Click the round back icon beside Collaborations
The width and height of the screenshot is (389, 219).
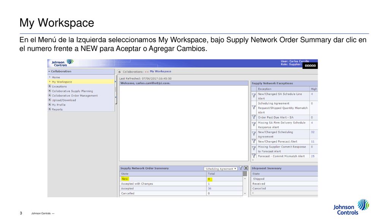coord(119,71)
